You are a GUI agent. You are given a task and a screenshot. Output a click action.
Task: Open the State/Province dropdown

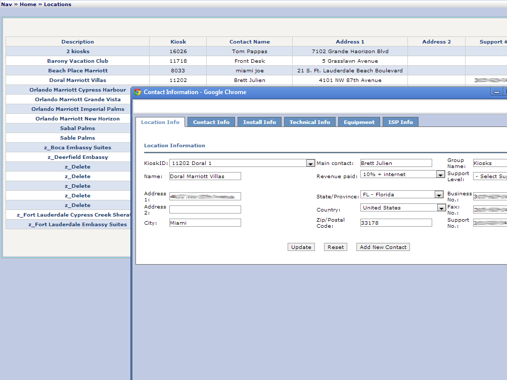tap(439, 194)
